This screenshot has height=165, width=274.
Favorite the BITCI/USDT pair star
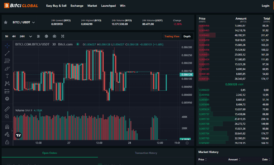[x=6, y=22]
